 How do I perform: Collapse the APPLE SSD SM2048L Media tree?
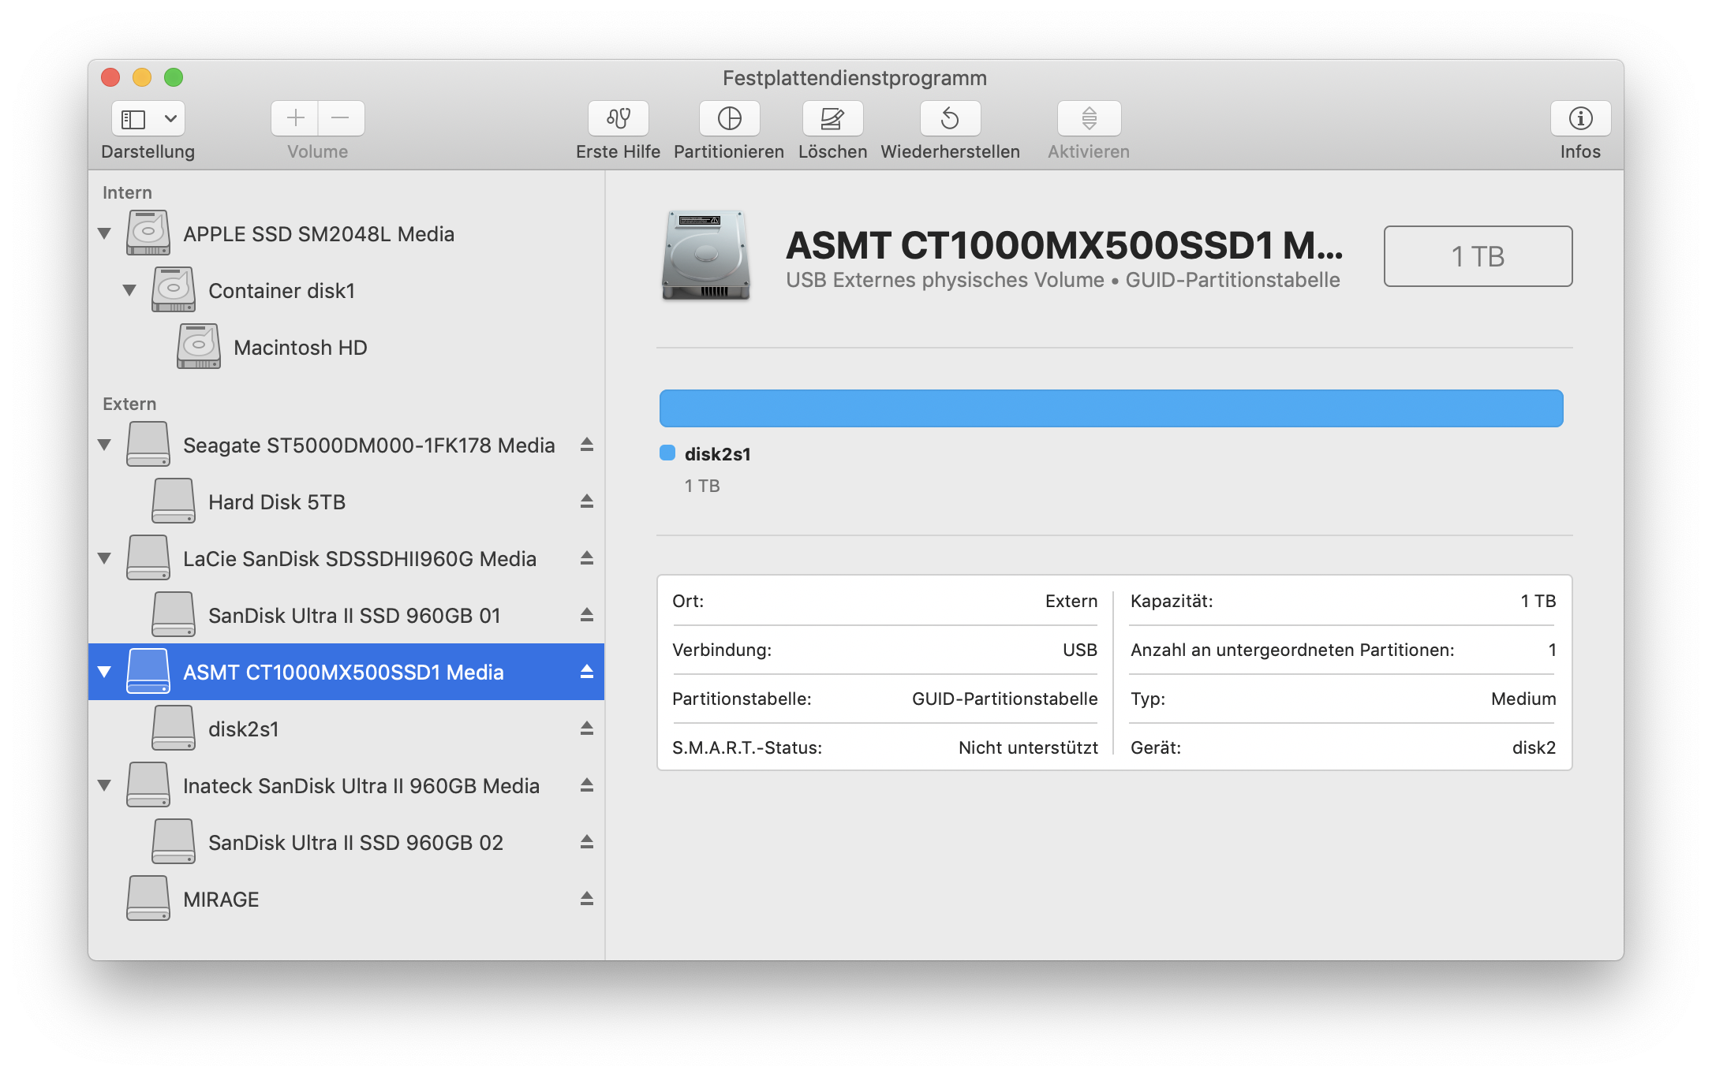pos(104,233)
